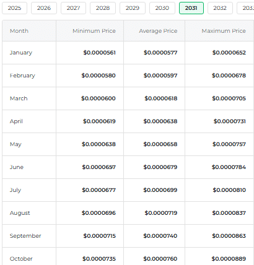Select the July row label
This screenshot has height=265, width=254.
pos(15,190)
